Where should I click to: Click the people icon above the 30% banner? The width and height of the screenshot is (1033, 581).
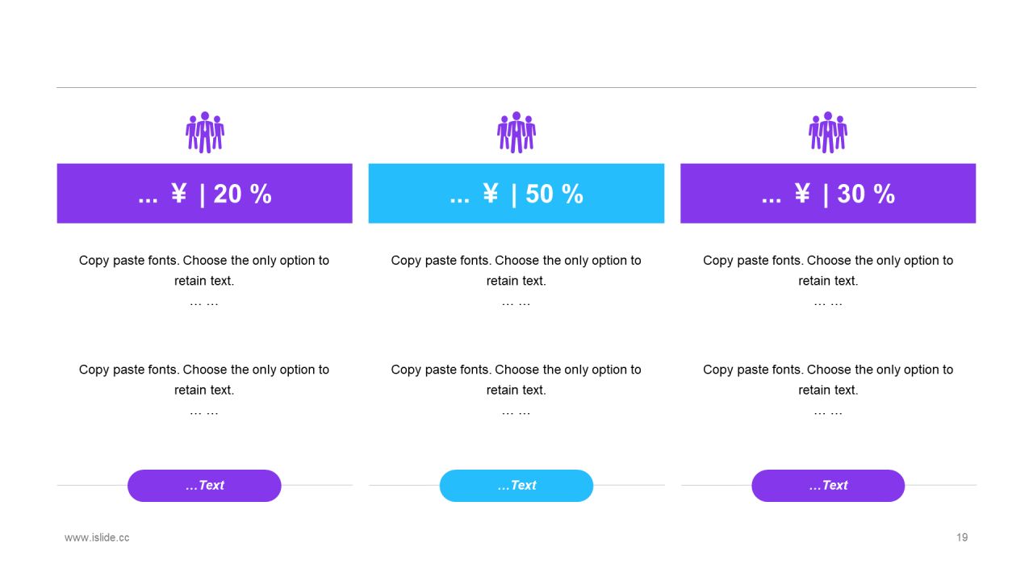click(x=828, y=132)
